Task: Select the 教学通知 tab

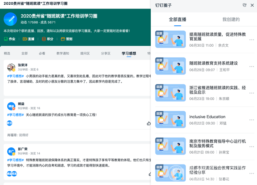Action: [63, 54]
